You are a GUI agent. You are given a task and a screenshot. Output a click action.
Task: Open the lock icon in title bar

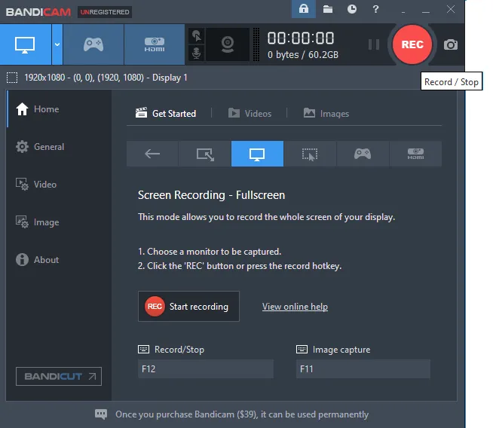click(x=304, y=9)
